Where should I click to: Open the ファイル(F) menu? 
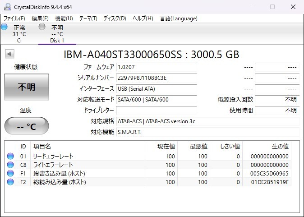(x=14, y=18)
